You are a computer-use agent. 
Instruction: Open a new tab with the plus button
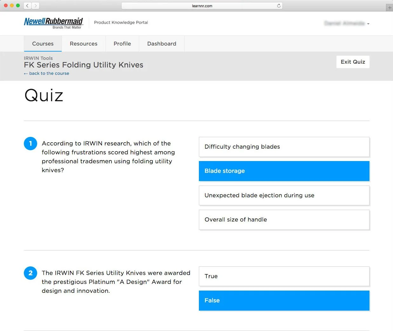click(390, 8)
